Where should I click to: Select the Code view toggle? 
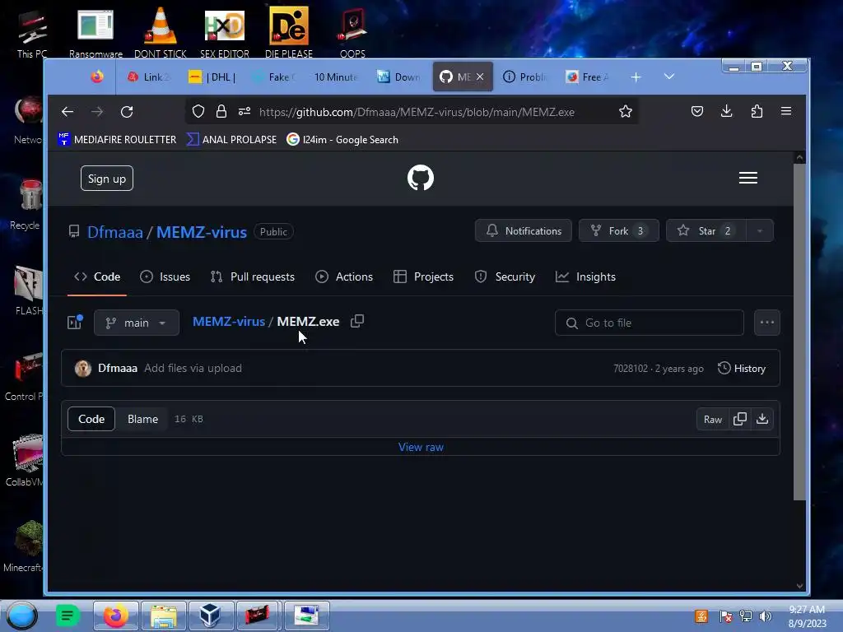[91, 419]
